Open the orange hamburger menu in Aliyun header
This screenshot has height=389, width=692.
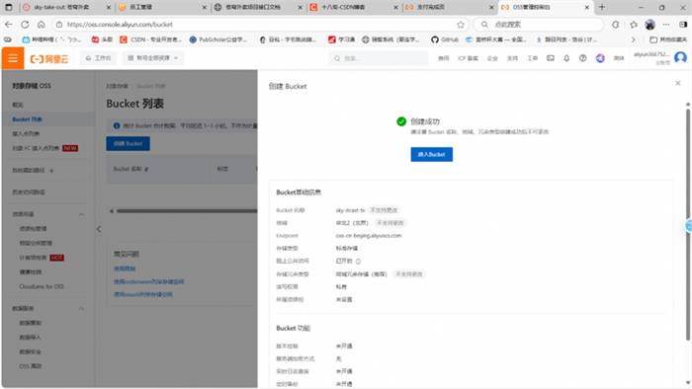[13, 58]
